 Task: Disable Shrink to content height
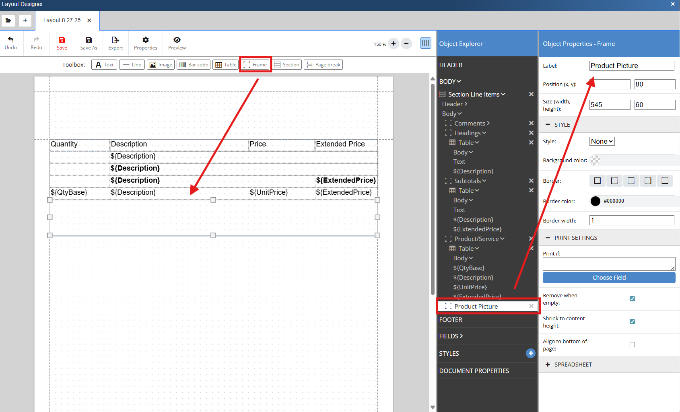pos(632,321)
